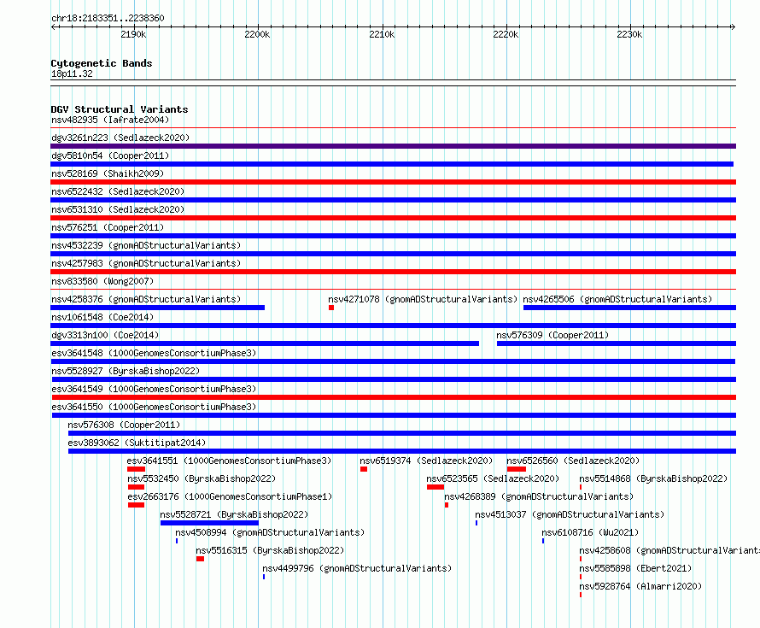Open esv3641548 (1000GenomesConsortiumPhase3) label

tap(154, 353)
